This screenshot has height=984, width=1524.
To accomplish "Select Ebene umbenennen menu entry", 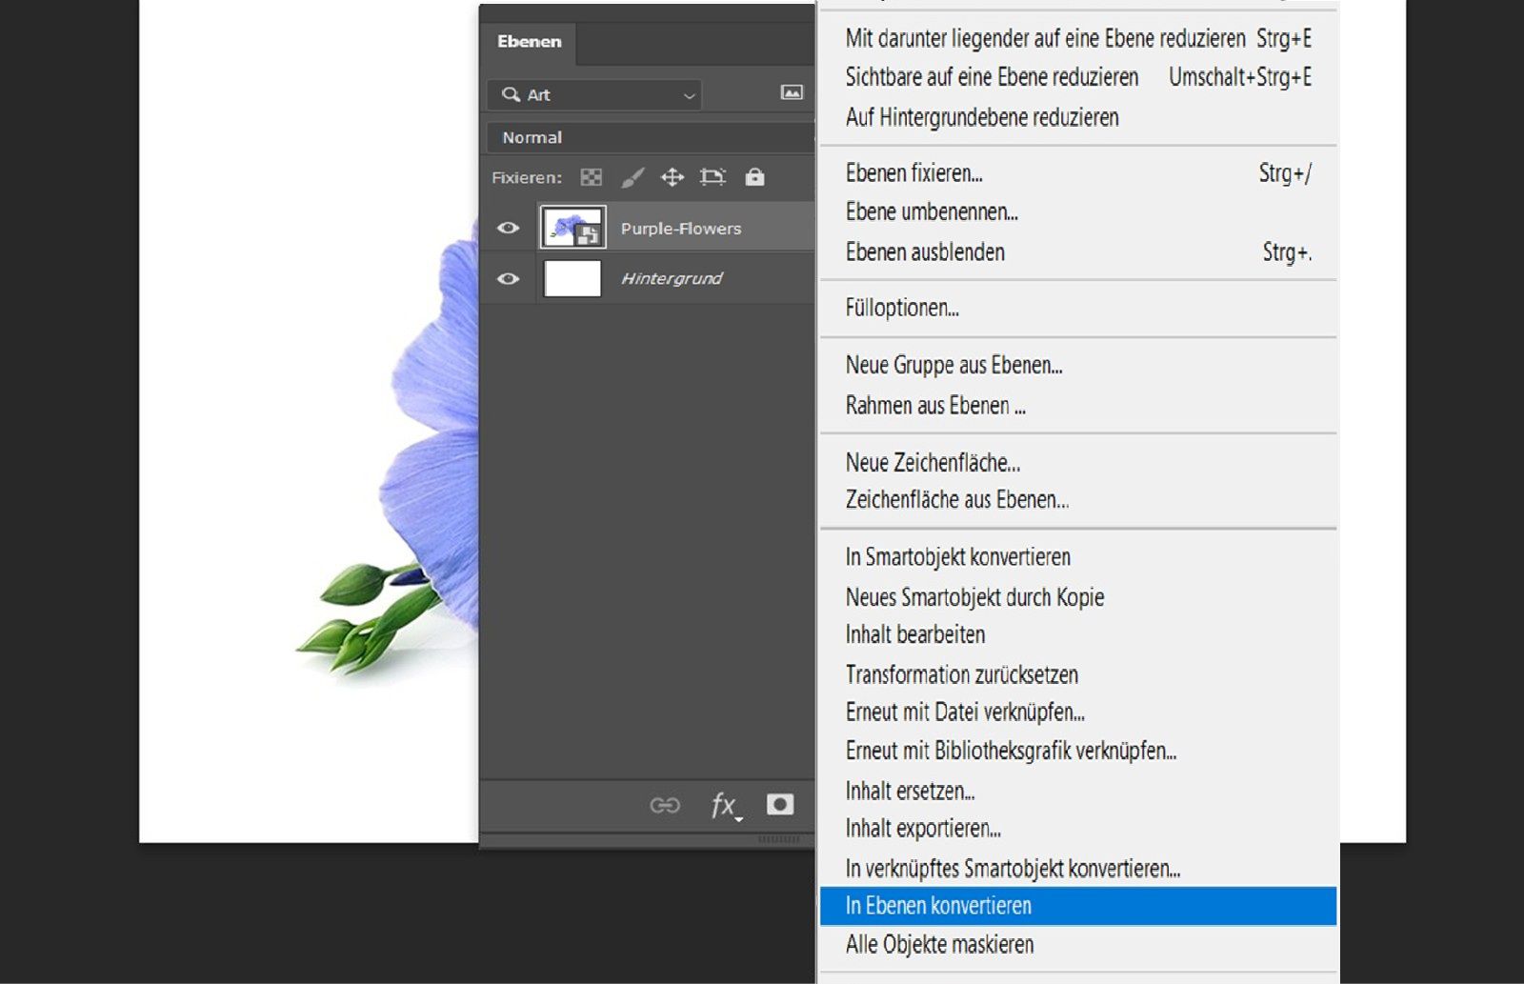I will point(1078,212).
